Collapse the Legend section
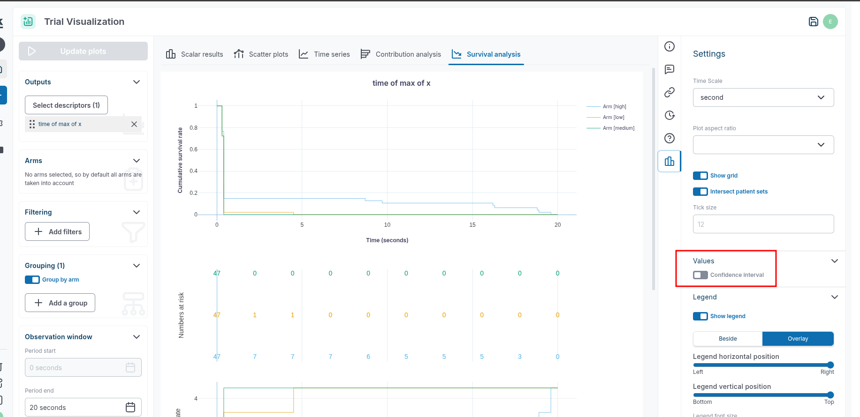 (835, 297)
